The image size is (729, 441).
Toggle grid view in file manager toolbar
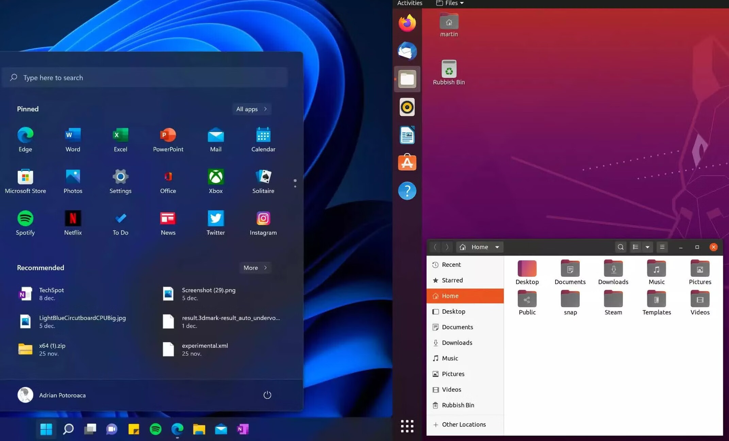[635, 247]
